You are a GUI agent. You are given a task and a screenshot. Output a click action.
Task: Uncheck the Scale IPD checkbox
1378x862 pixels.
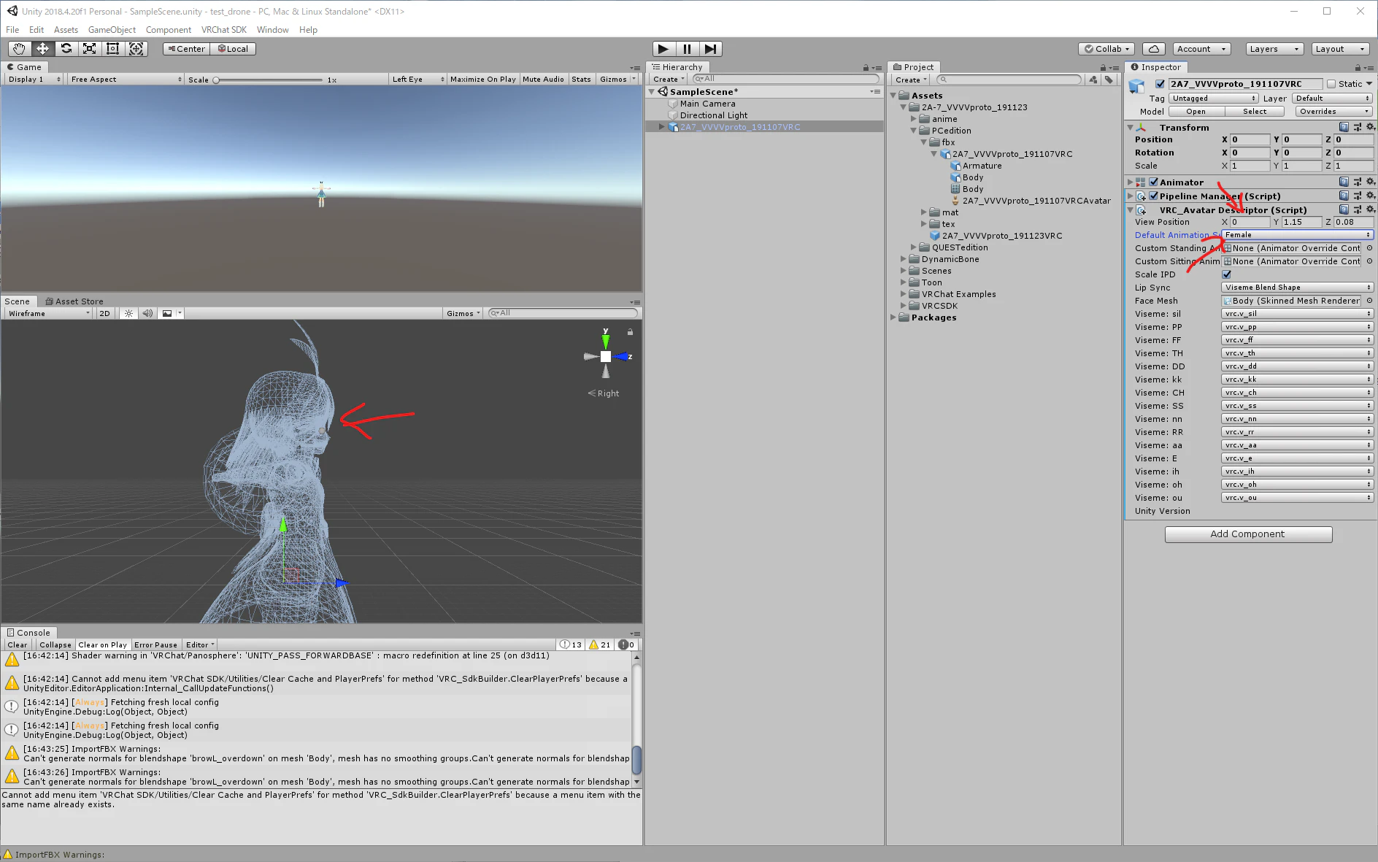1227,274
